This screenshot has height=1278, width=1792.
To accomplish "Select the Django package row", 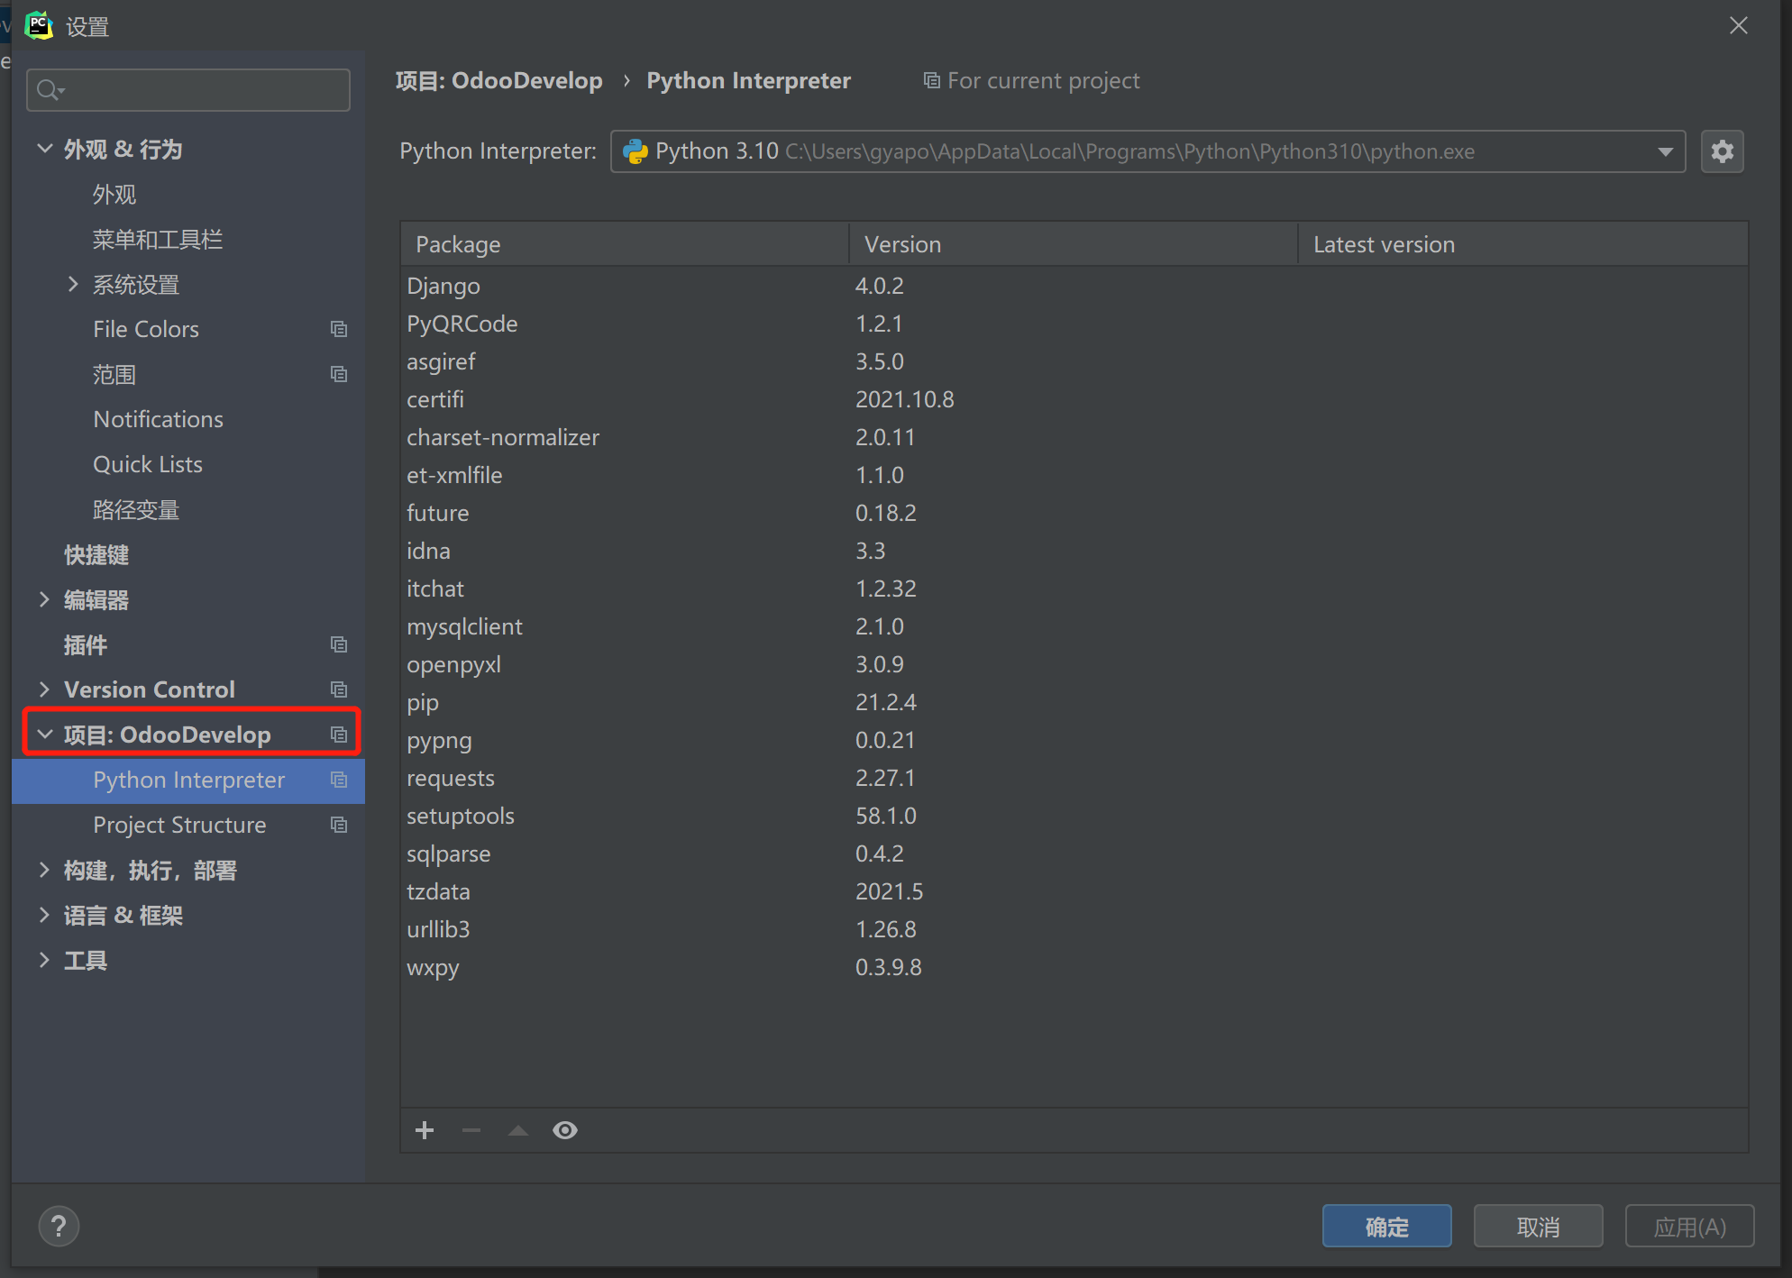I will click(x=1074, y=286).
